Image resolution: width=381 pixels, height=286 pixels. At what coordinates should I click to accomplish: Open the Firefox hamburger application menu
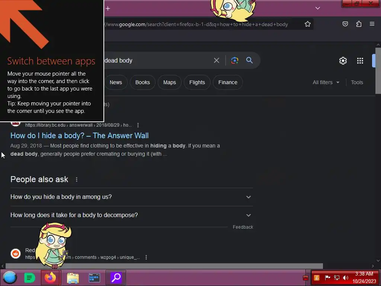click(372, 24)
